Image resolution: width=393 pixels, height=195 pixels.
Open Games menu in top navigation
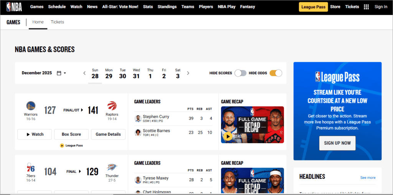click(37, 7)
